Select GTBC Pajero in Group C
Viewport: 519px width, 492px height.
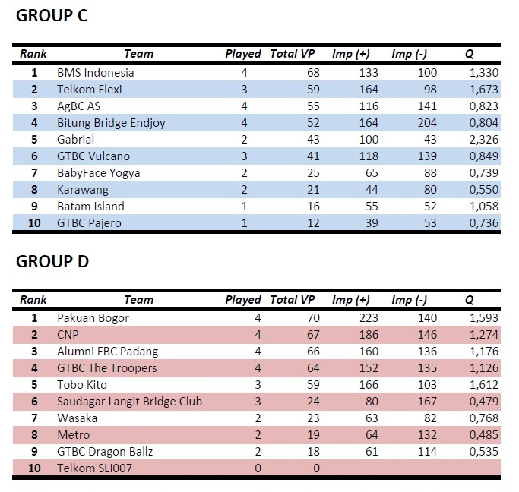coord(89,223)
